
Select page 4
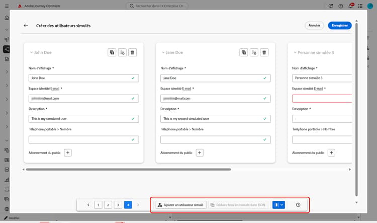[128, 205]
